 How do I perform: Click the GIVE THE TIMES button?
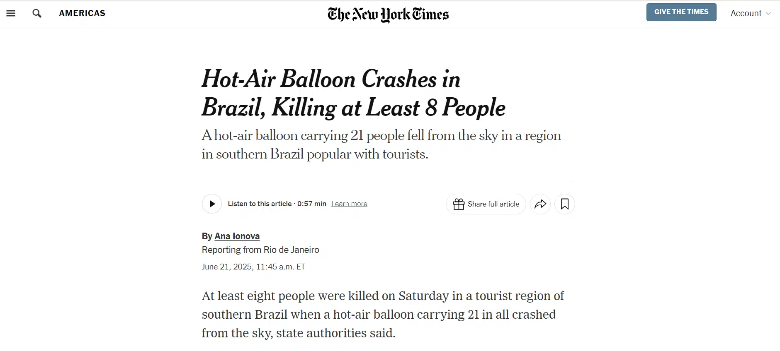[x=681, y=12]
